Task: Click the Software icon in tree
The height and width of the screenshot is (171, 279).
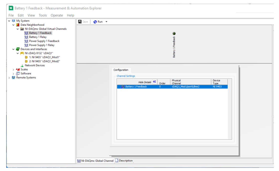Action: pos(18,74)
